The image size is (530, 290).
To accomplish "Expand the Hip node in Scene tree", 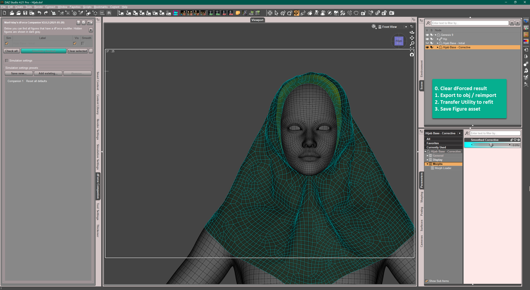I will [x=438, y=39].
